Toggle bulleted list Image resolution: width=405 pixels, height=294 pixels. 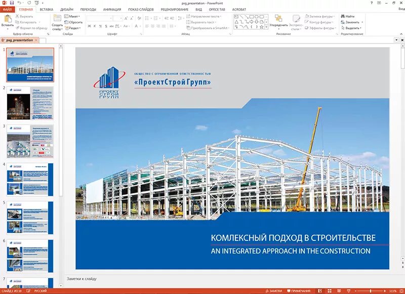point(147,18)
